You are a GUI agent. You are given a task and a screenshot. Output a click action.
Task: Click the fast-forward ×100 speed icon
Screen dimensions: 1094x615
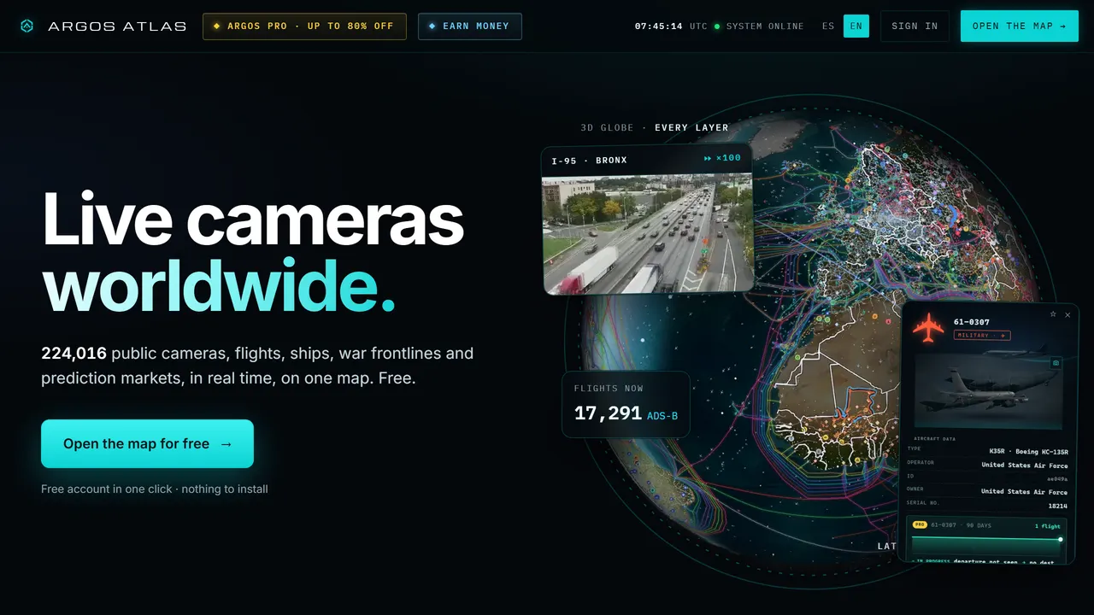pos(708,158)
